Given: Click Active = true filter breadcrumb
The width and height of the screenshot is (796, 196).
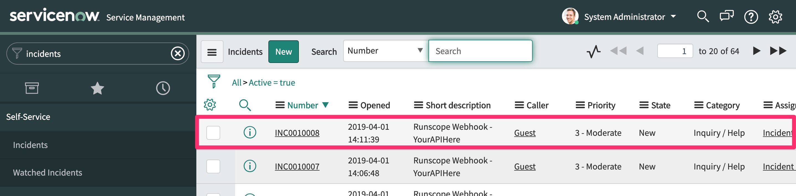Looking at the screenshot, I should click(272, 83).
